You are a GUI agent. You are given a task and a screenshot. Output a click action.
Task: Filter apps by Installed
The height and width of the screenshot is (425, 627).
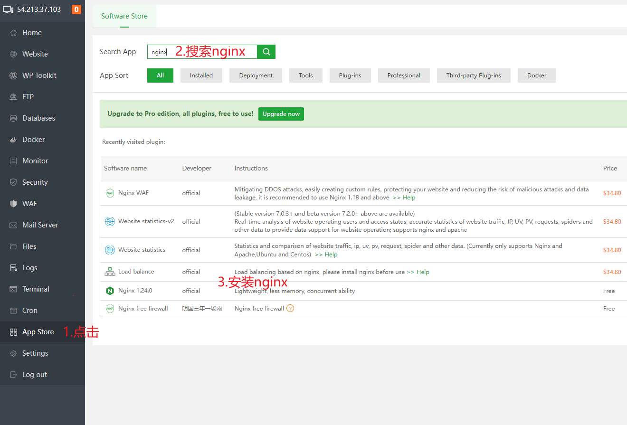(x=201, y=76)
